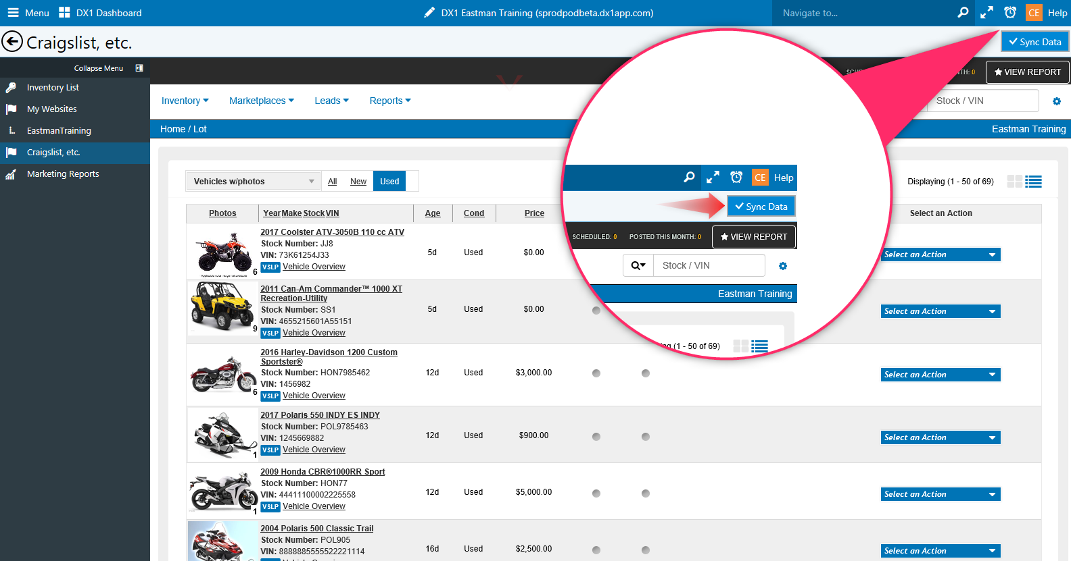Open the 2009 Honda CBR1000RR Sport title
The width and height of the screenshot is (1071, 561).
(323, 472)
